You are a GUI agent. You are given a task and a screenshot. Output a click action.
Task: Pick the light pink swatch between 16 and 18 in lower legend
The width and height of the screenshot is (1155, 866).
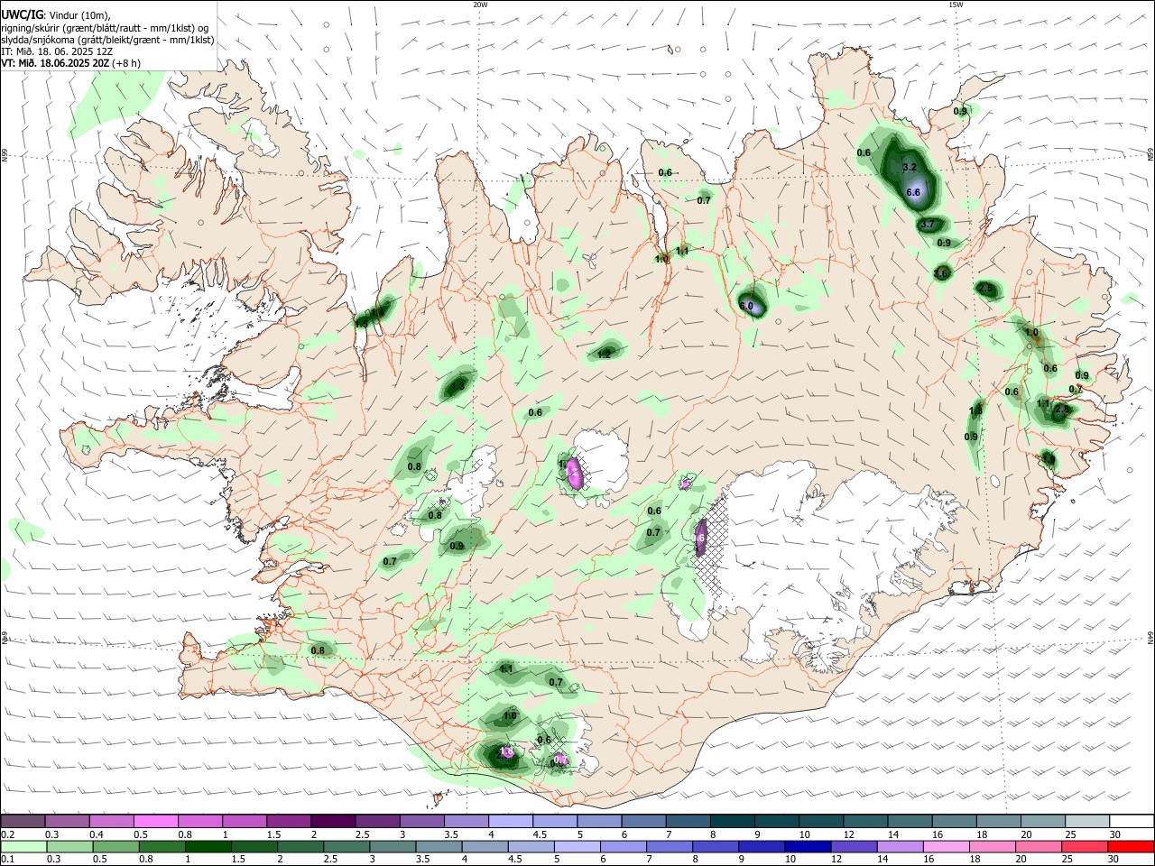[x=947, y=846]
